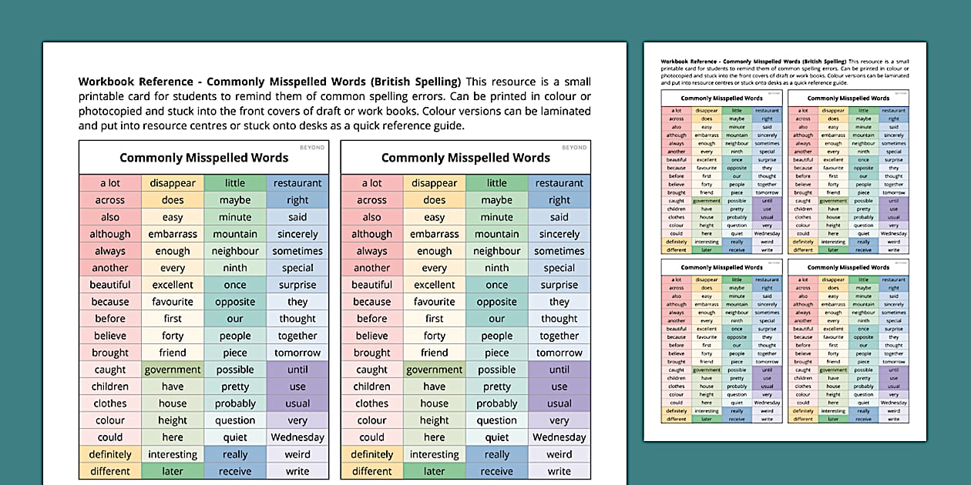Image resolution: width=971 pixels, height=485 pixels.
Task: Select 'receive' in the bottom row
Action: point(235,470)
